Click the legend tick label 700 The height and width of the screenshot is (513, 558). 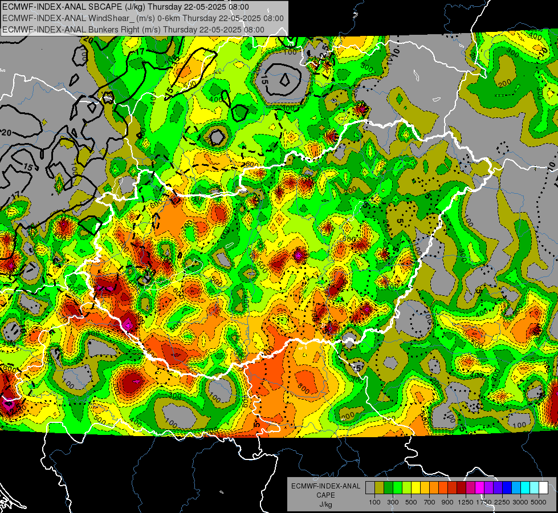pyautogui.click(x=430, y=502)
